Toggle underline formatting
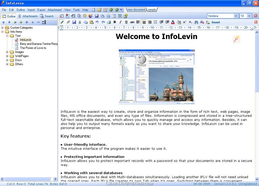 tap(126, 22)
